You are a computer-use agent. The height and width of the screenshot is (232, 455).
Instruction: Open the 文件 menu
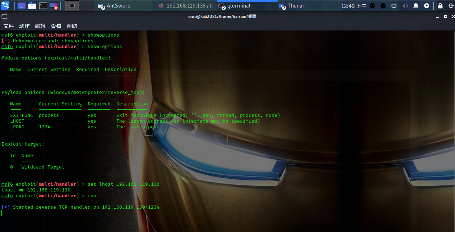[x=9, y=26]
